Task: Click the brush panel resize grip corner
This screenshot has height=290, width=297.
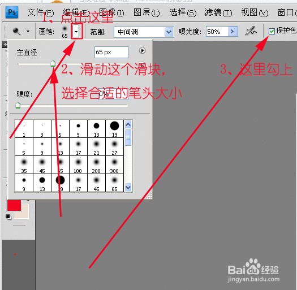Action: 149,196
